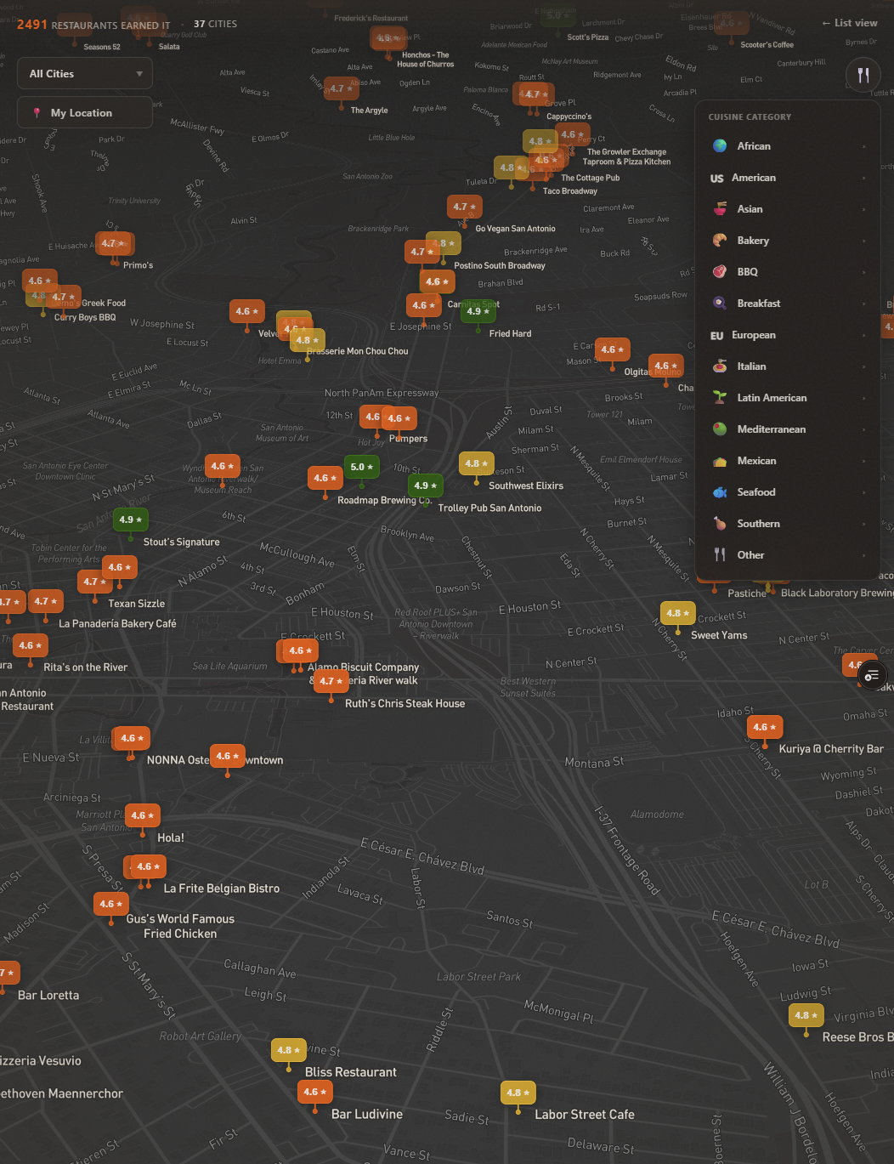Choose American in the cuisine category menu

[788, 178]
